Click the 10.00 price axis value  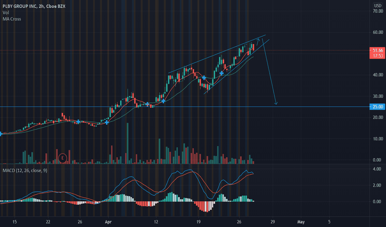[x=378, y=139]
